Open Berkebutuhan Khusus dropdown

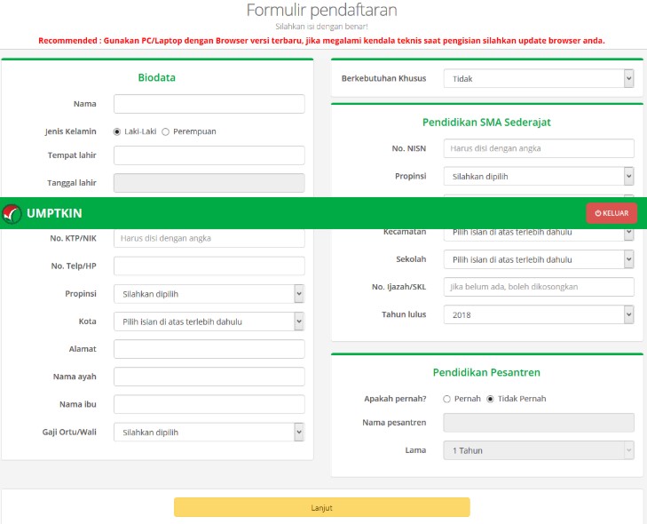[x=539, y=78]
